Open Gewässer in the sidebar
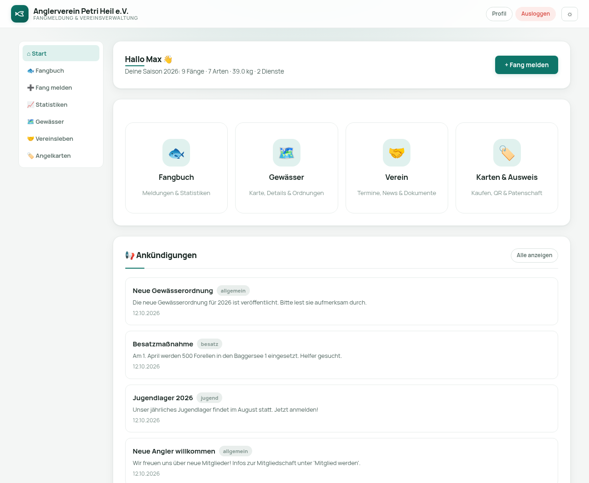The width and height of the screenshot is (589, 483). (x=61, y=121)
